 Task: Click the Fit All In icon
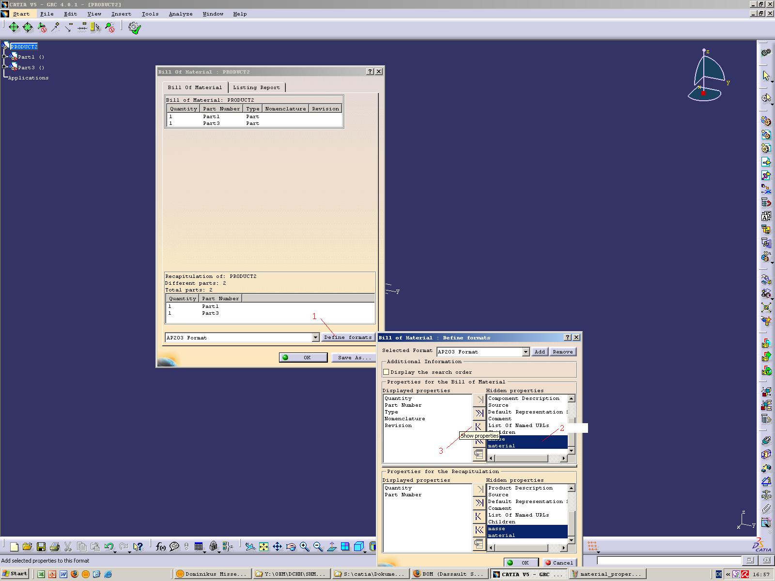pyautogui.click(x=263, y=547)
